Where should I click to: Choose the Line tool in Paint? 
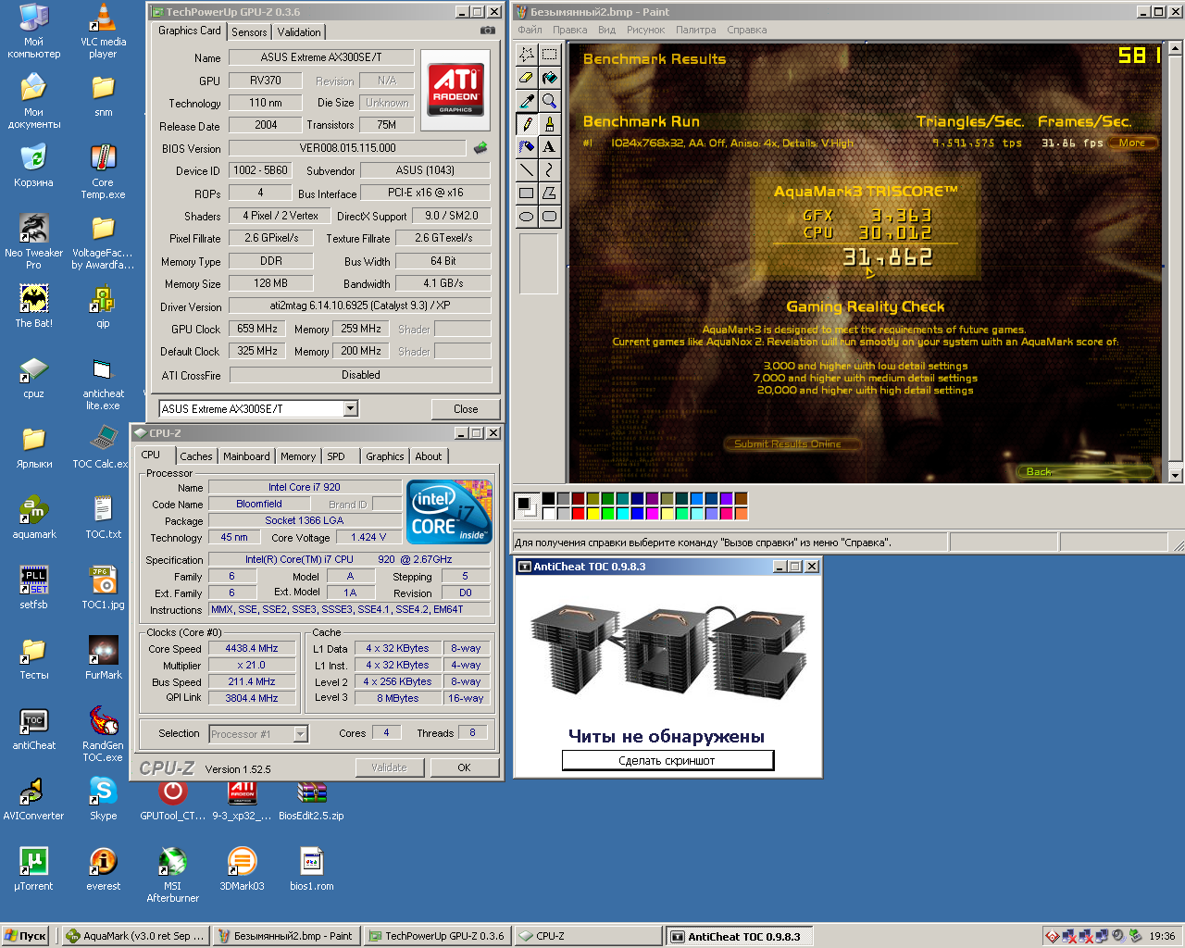527,169
